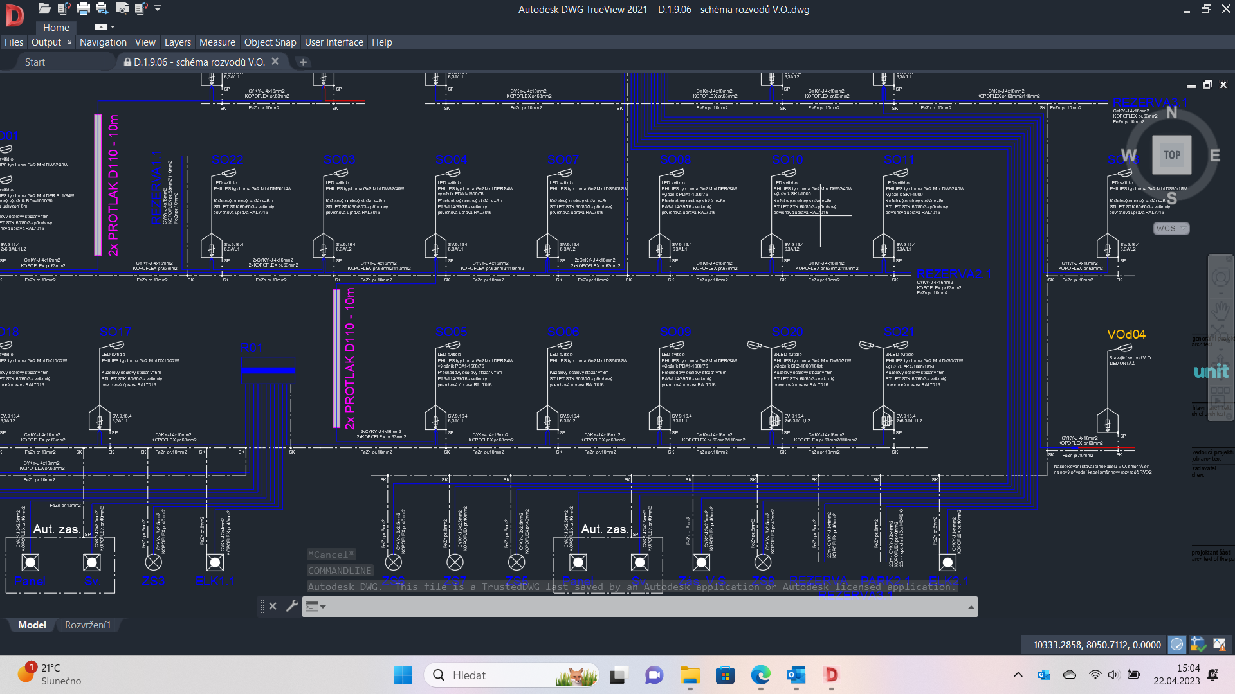Open Task View from the taskbar
This screenshot has height=694, width=1235.
(618, 675)
